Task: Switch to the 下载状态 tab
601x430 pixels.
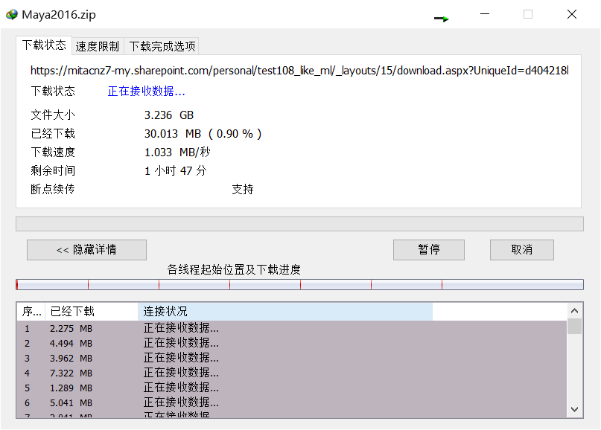Action: coord(44,45)
